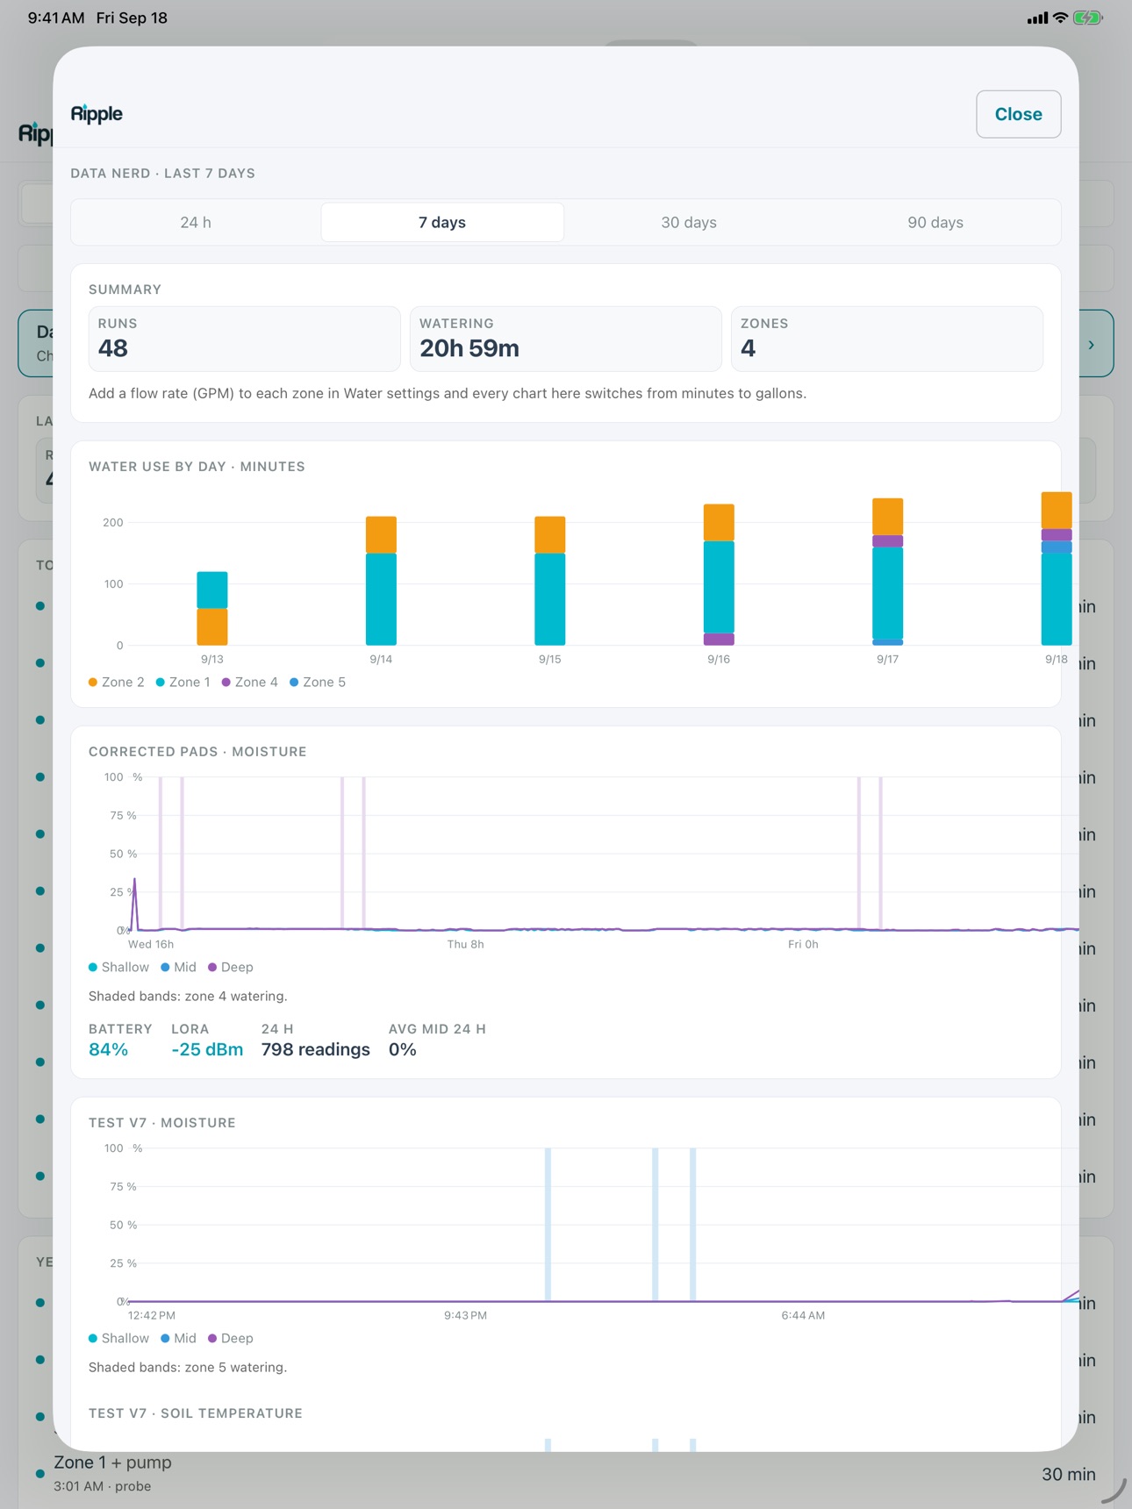Toggle Shallow legend in Test V7 moisture chart
Viewport: 1132px width, 1509px height.
(118, 1338)
